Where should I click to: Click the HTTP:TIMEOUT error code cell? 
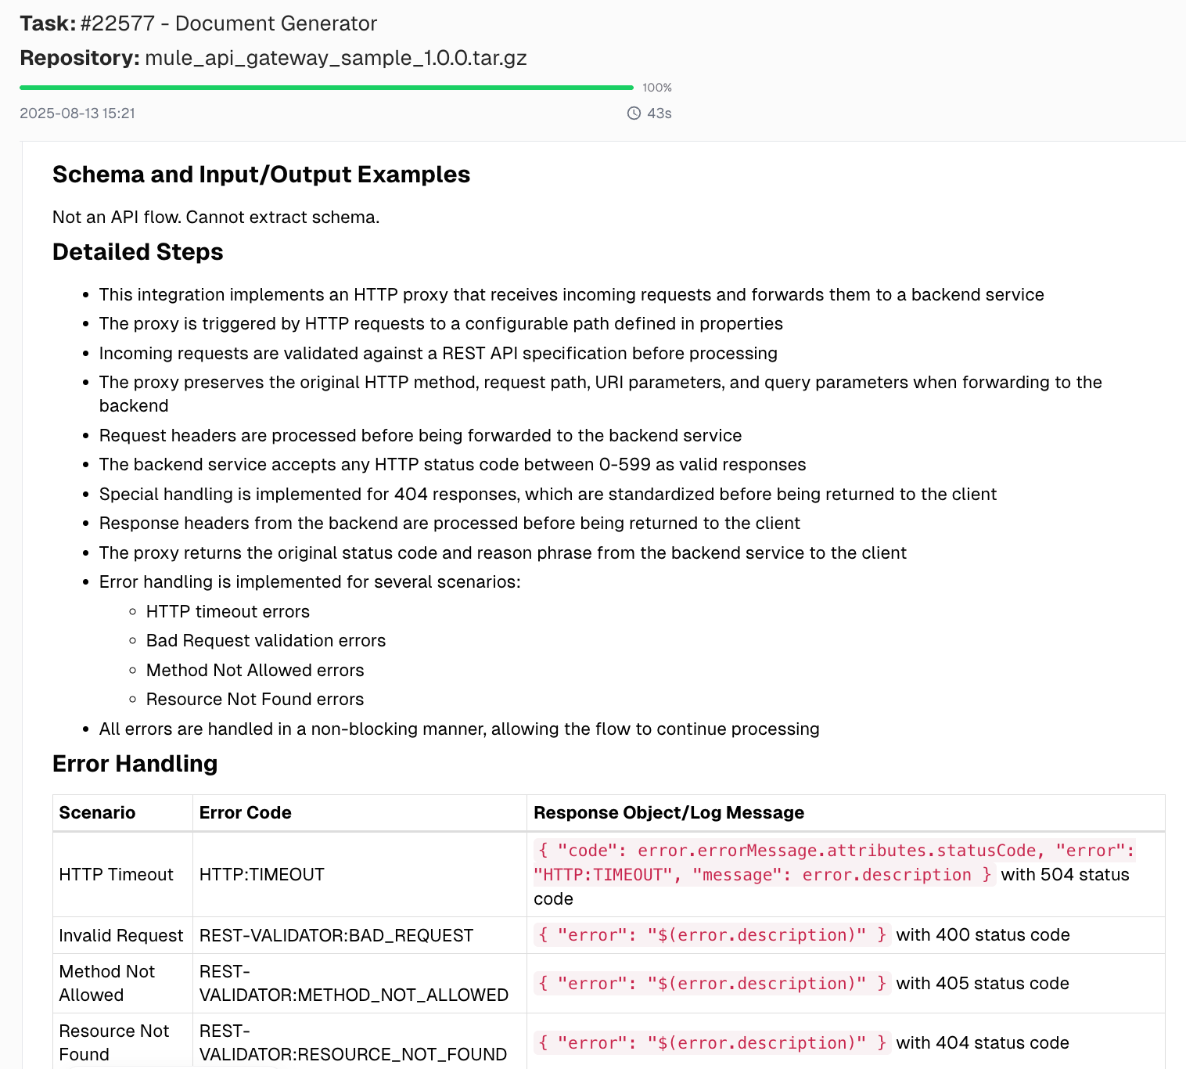coord(261,874)
